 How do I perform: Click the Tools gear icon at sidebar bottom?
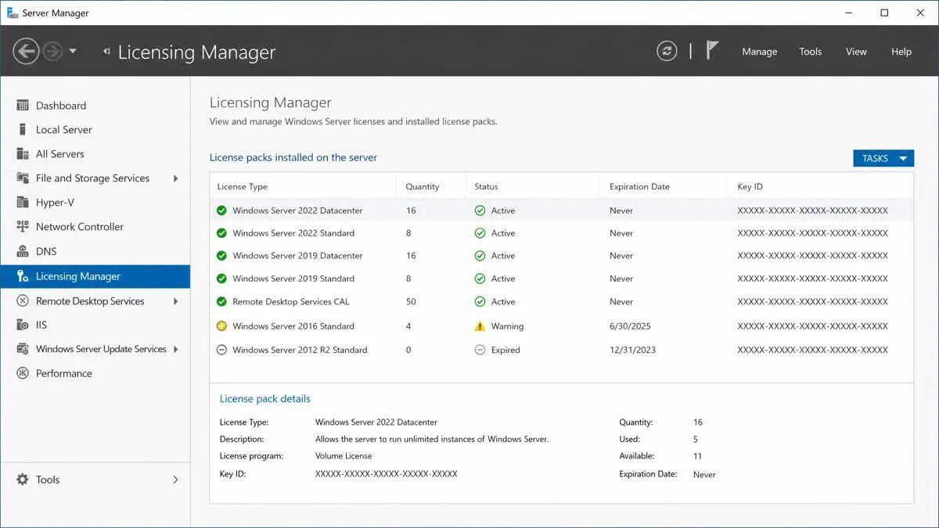(23, 480)
